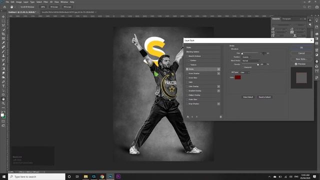
Task: Toggle the Stroke effect checkbox
Action: [187, 69]
